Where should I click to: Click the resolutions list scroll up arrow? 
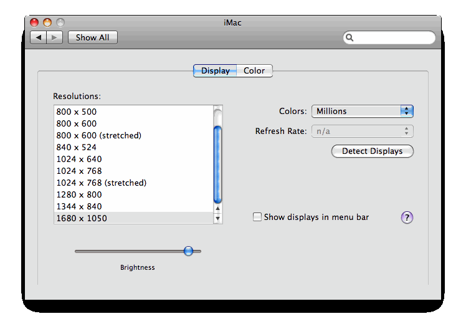click(x=218, y=208)
